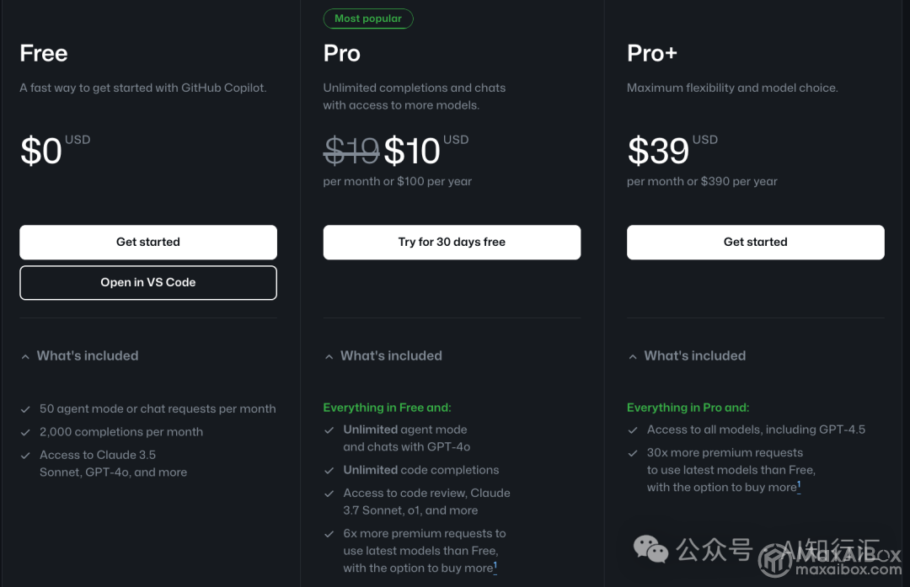Click checkmark beside 6x more premium requests
This screenshot has width=910, height=587.
coord(329,534)
